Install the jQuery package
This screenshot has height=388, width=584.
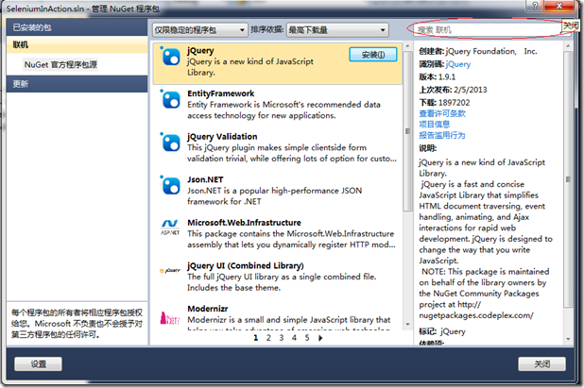click(373, 55)
